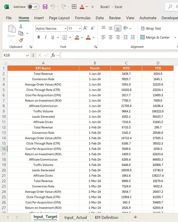
Task: Open the Excel app icon menu
Action: [x=6, y=7]
